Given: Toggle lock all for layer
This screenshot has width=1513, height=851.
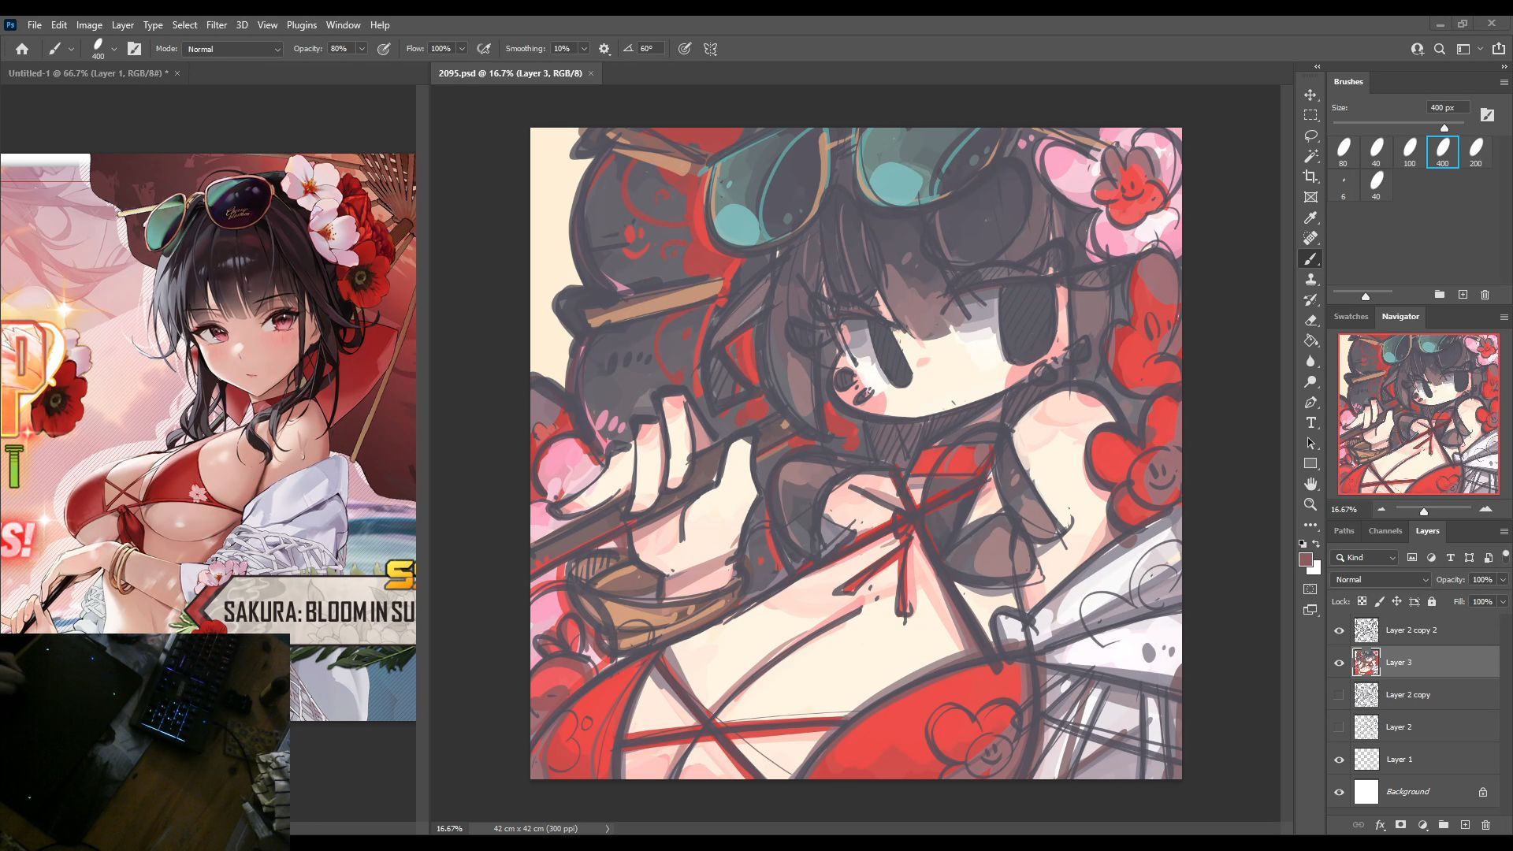Looking at the screenshot, I should pyautogui.click(x=1432, y=601).
